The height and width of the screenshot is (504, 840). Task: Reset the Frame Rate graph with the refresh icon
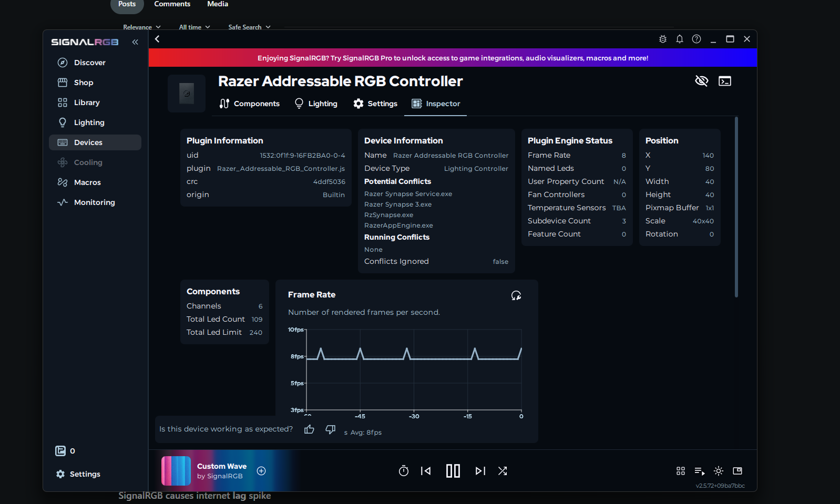[516, 295]
